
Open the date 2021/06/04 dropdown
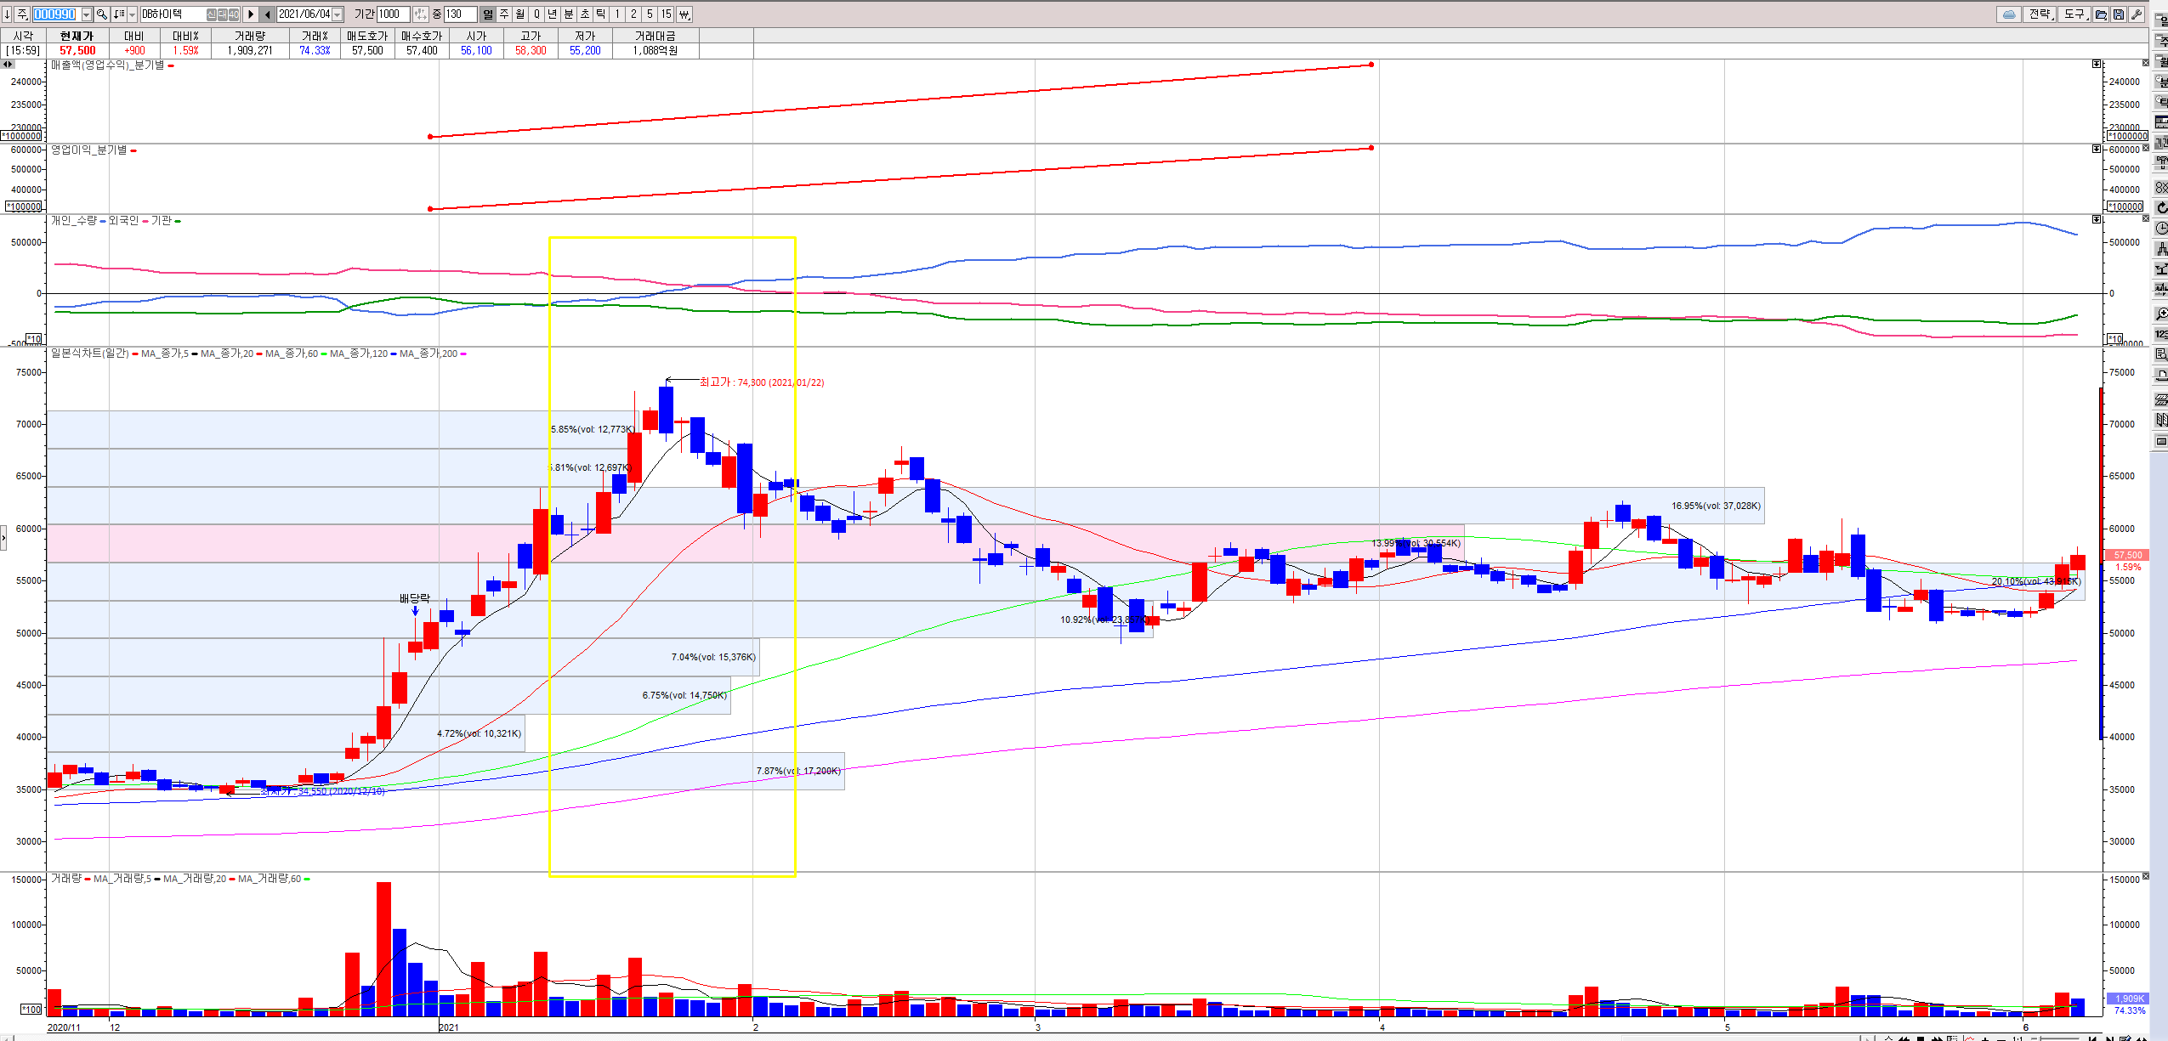click(x=338, y=14)
